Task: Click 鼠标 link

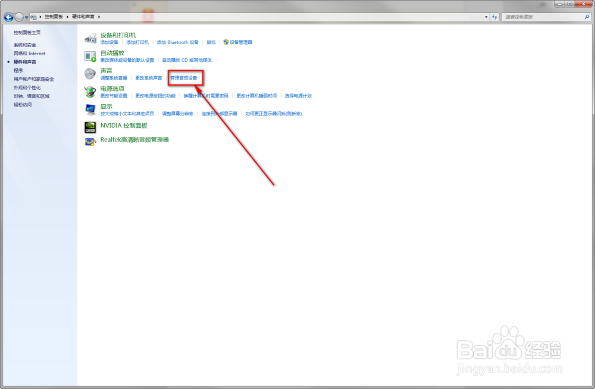Action: tap(211, 42)
